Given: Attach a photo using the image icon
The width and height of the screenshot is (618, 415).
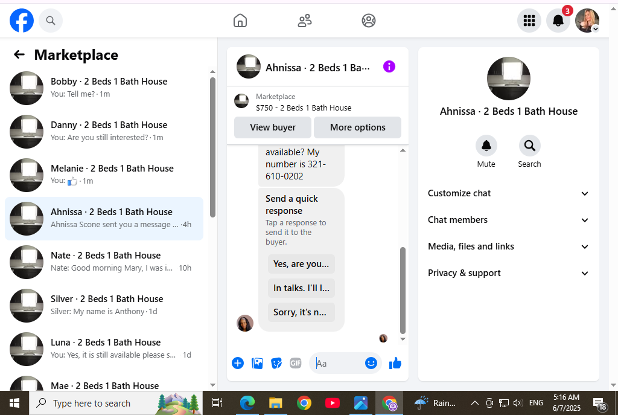Looking at the screenshot, I should [257, 363].
